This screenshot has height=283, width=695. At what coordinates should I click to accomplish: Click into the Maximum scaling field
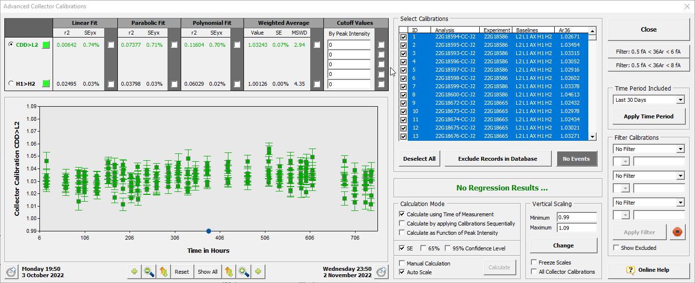577,227
